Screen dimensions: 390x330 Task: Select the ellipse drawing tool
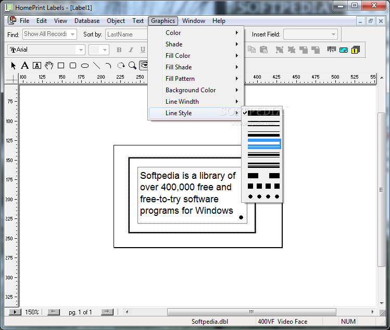click(x=85, y=66)
